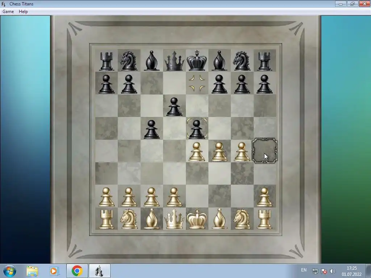371x278 pixels.
Task: Click the black pawn on g7
Action: [x=242, y=84]
